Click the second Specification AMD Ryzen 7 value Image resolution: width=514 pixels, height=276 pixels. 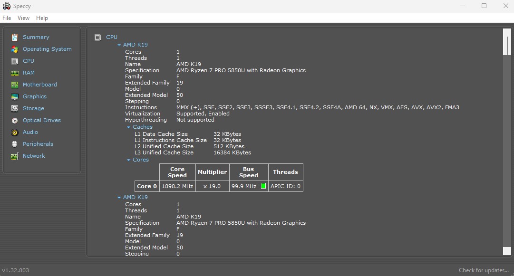pyautogui.click(x=241, y=223)
